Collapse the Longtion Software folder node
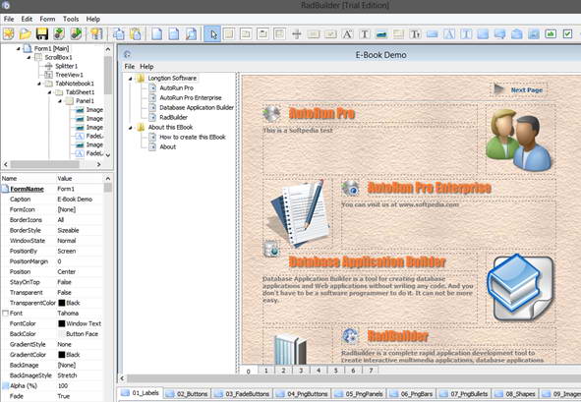The width and height of the screenshot is (581, 402). tap(131, 79)
